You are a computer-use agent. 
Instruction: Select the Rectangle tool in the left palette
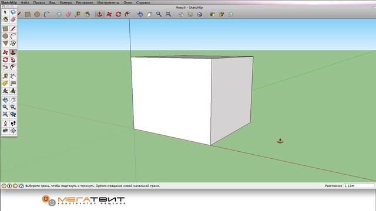point(5,29)
